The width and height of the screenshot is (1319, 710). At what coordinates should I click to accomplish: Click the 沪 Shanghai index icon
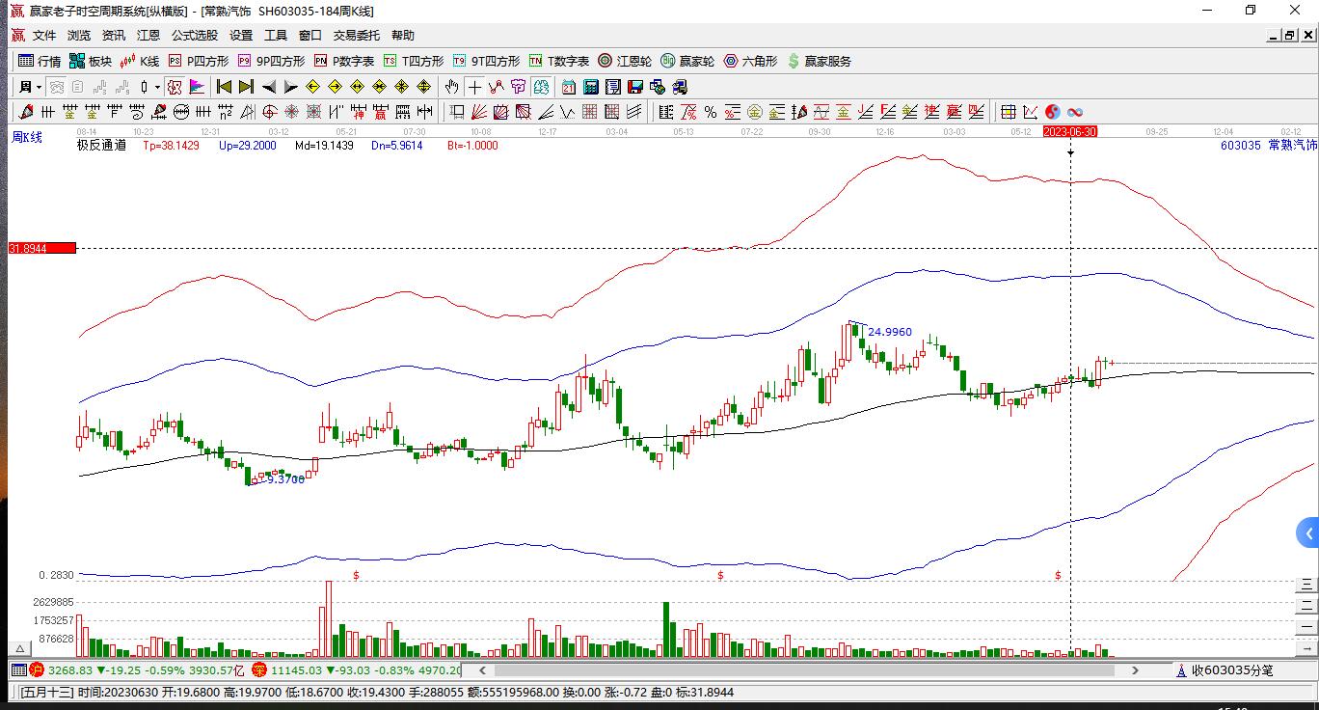click(37, 669)
